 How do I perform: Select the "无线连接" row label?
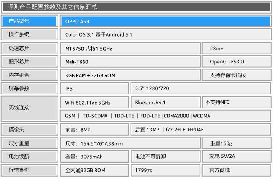click(x=29, y=109)
